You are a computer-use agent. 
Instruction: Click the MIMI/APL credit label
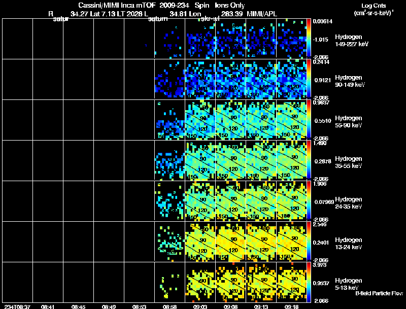pos(262,14)
